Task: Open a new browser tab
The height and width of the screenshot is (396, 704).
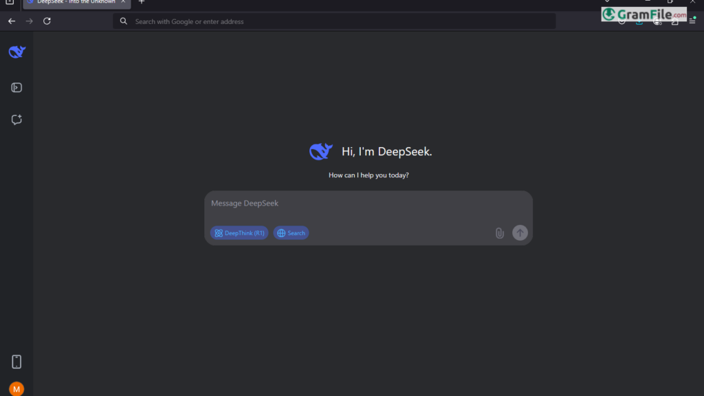Action: (142, 2)
